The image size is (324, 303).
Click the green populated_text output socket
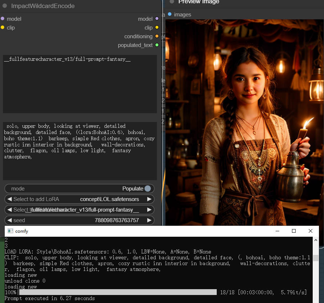click(x=156, y=45)
